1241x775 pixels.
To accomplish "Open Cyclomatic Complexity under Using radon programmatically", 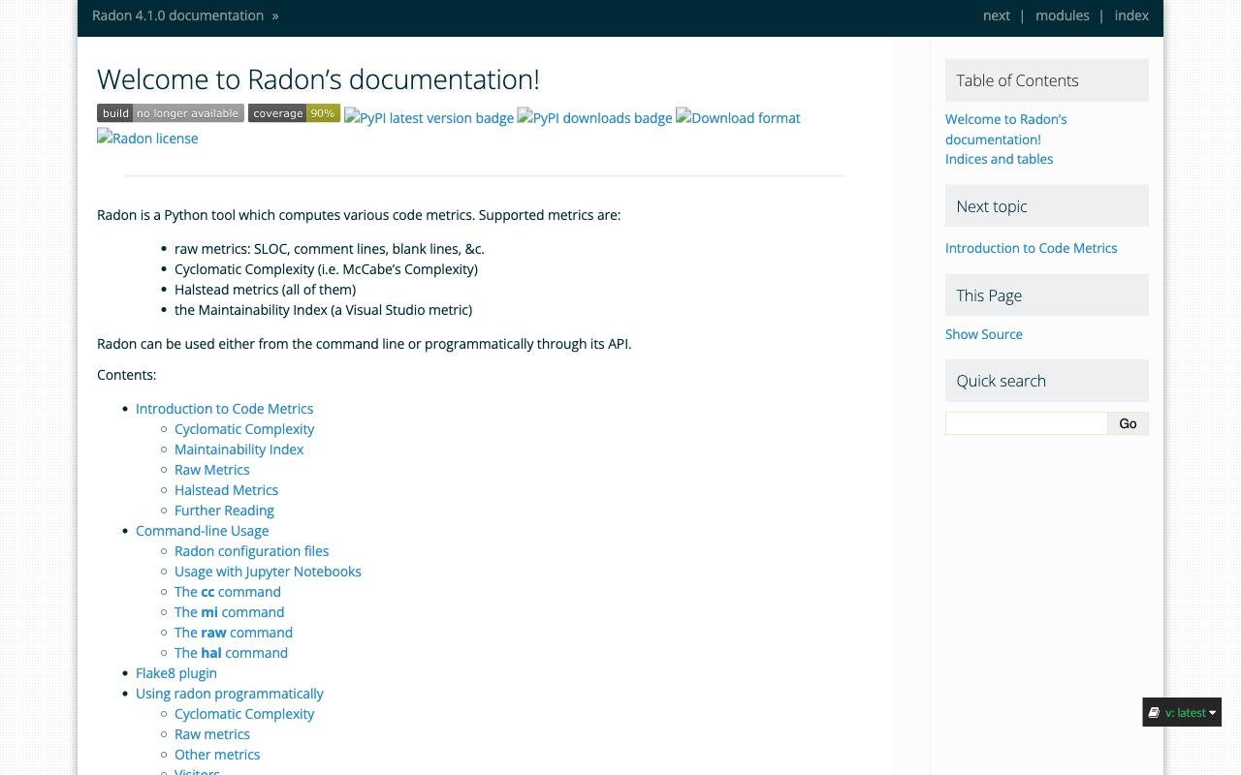I will [x=244, y=714].
